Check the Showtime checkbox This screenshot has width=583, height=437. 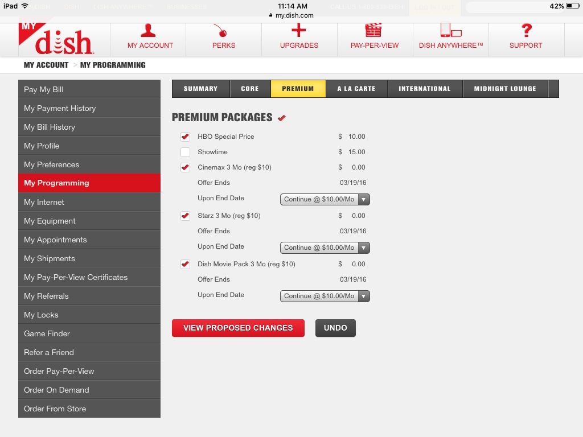(x=185, y=152)
